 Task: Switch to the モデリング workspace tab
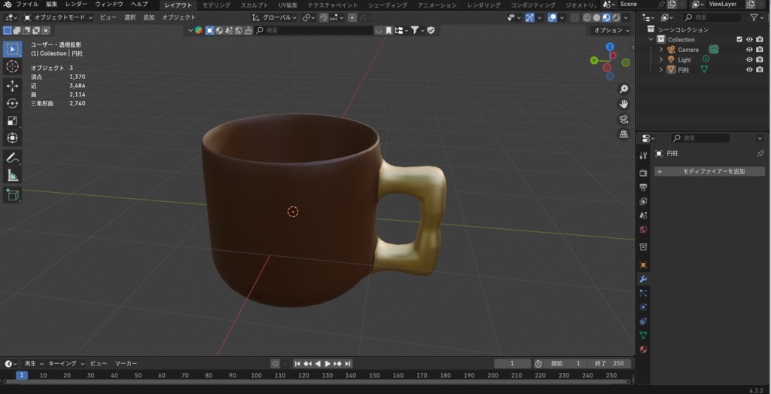pyautogui.click(x=216, y=5)
